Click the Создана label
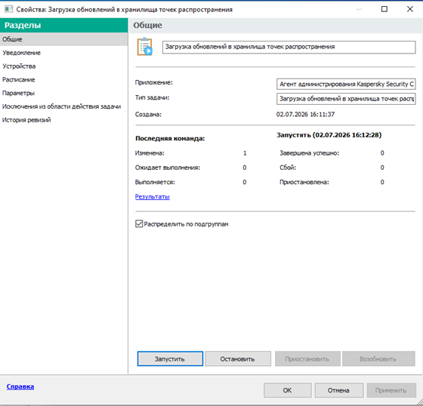423x406 pixels. pyautogui.click(x=148, y=114)
